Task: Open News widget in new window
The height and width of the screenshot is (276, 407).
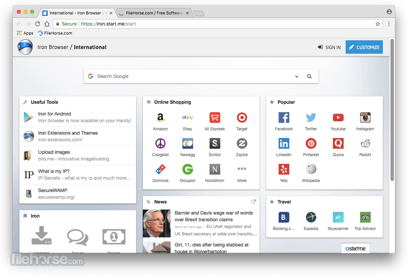Action: (254, 201)
